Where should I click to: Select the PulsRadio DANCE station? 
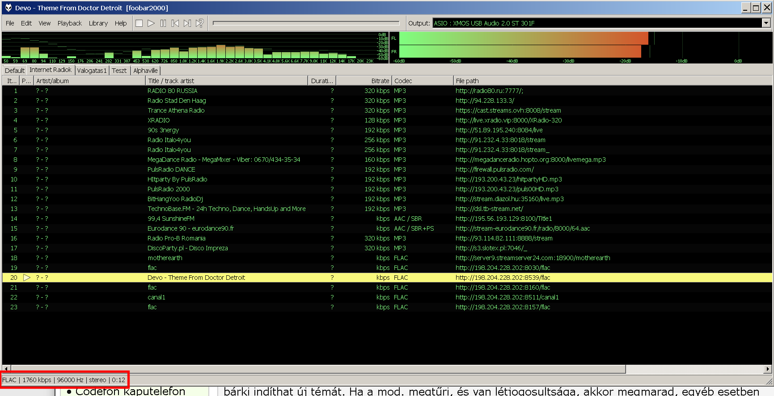387,169
